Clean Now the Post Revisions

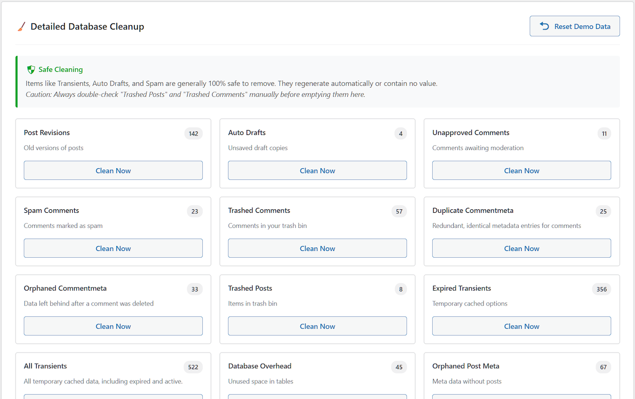coord(113,170)
